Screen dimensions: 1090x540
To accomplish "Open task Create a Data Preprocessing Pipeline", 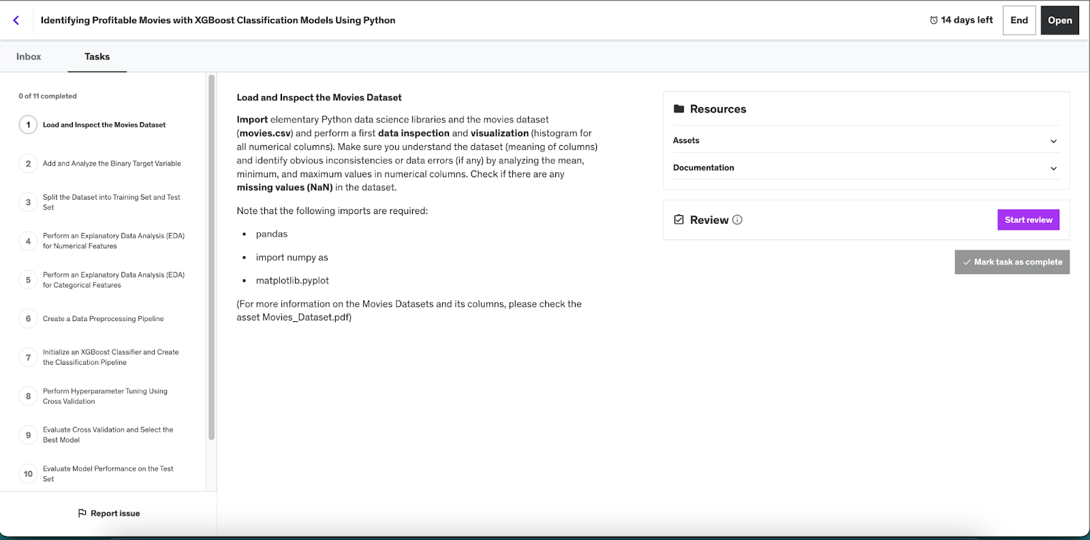I will [104, 318].
